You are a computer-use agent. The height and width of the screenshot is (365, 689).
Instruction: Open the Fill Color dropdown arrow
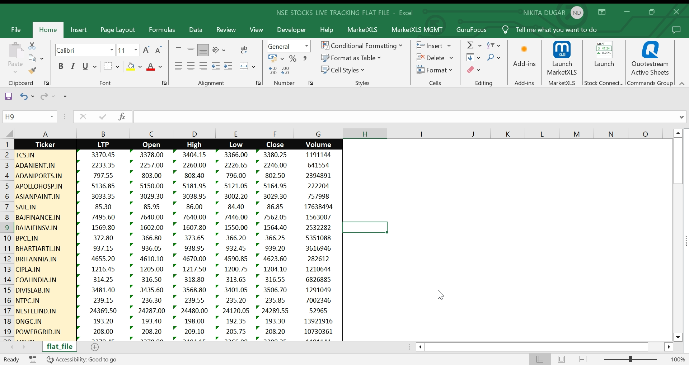click(140, 67)
